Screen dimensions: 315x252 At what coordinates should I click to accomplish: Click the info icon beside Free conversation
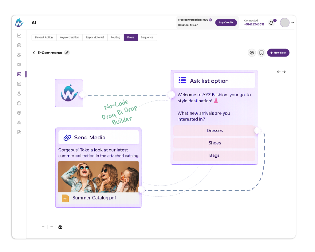(210, 20)
